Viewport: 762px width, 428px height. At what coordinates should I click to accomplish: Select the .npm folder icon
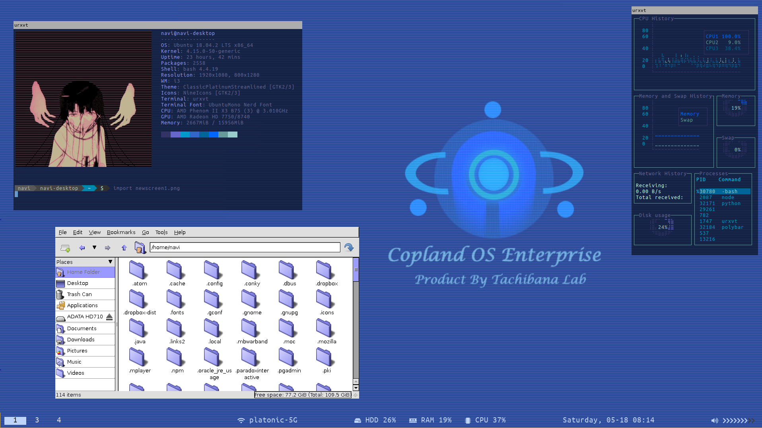click(176, 357)
